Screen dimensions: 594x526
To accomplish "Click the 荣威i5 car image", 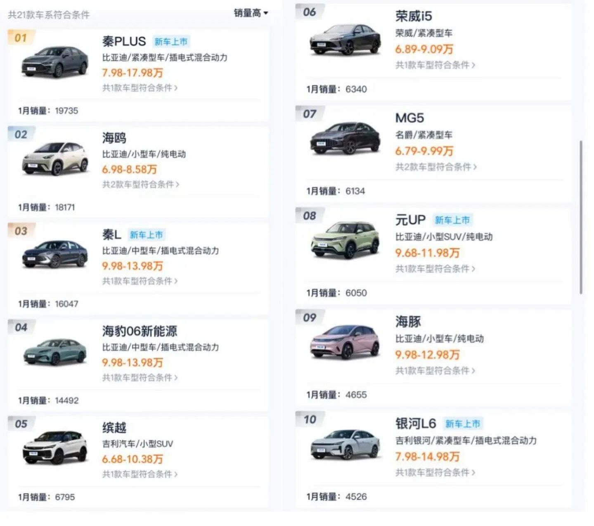I will (x=345, y=40).
